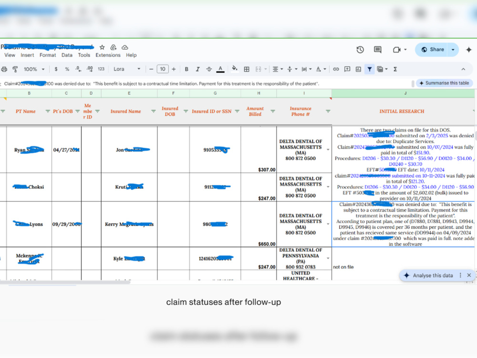Viewport: 477px width, 358px height.
Task: Open the Data menu
Action: [x=67, y=55]
